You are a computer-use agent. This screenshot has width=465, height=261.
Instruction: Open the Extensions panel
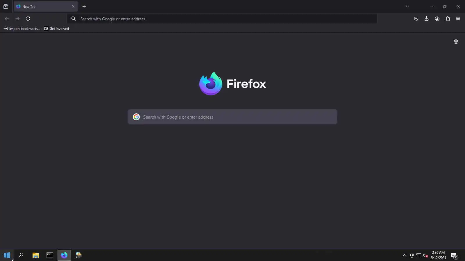pyautogui.click(x=448, y=19)
